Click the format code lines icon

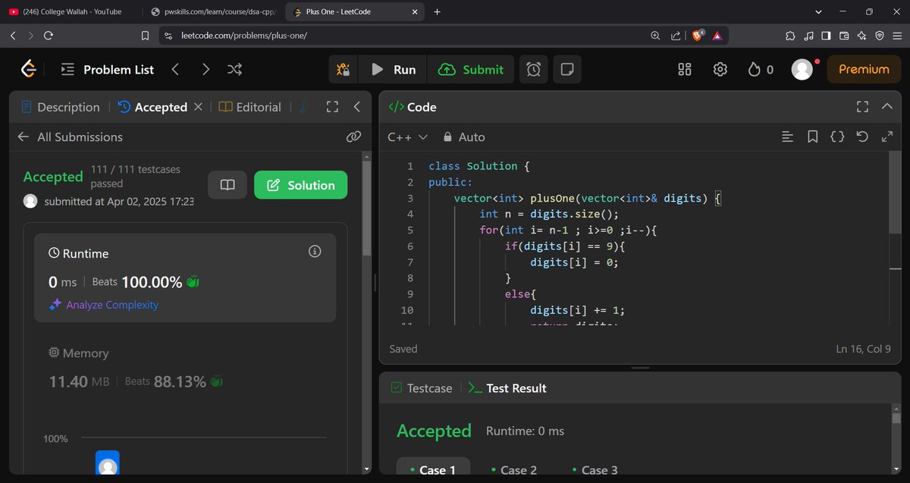click(x=788, y=137)
